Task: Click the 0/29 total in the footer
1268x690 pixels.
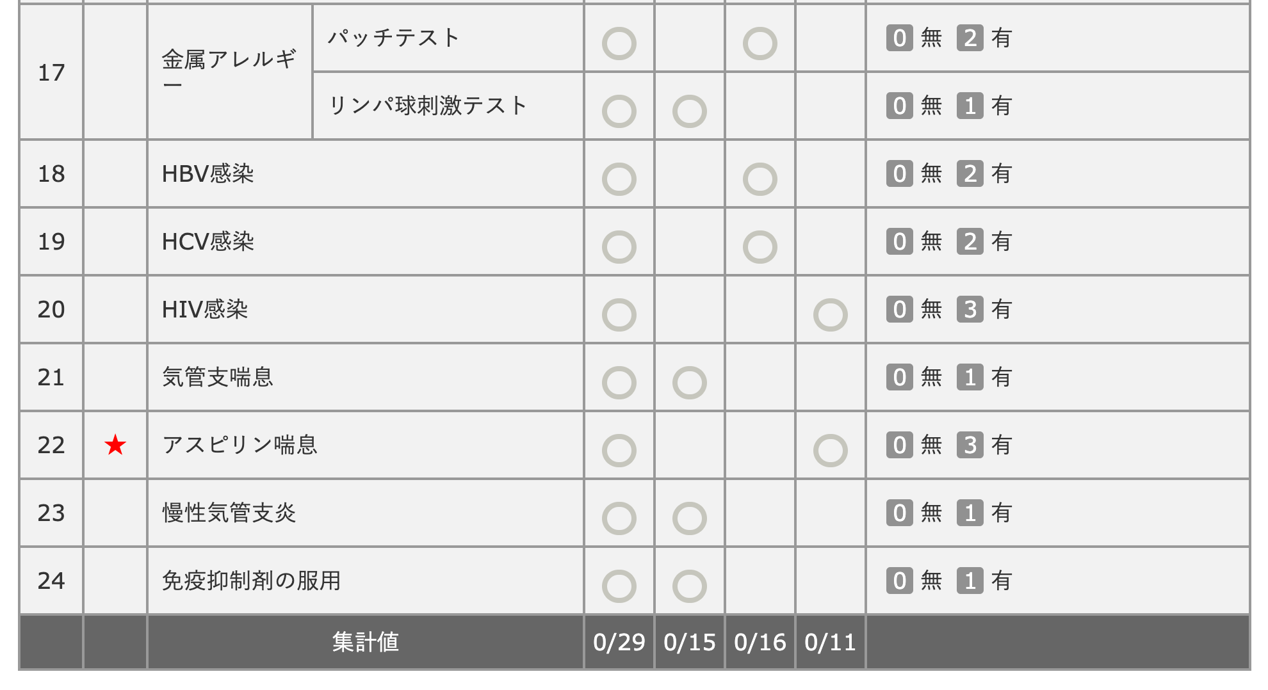Action: [x=619, y=642]
